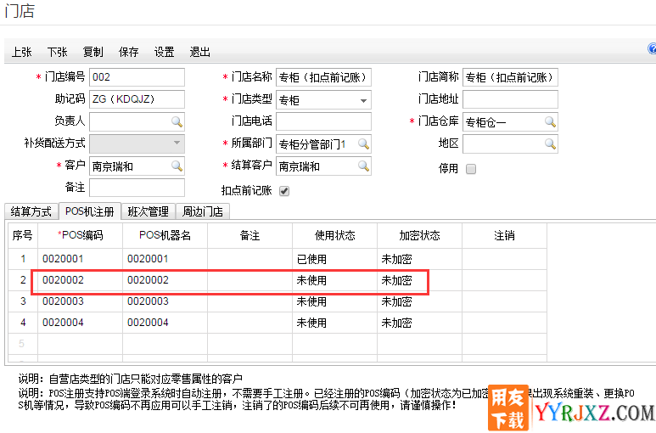Viewport: 656px width, 433px height.
Task: Select POS编码 cell 0020004
Action: (81, 323)
